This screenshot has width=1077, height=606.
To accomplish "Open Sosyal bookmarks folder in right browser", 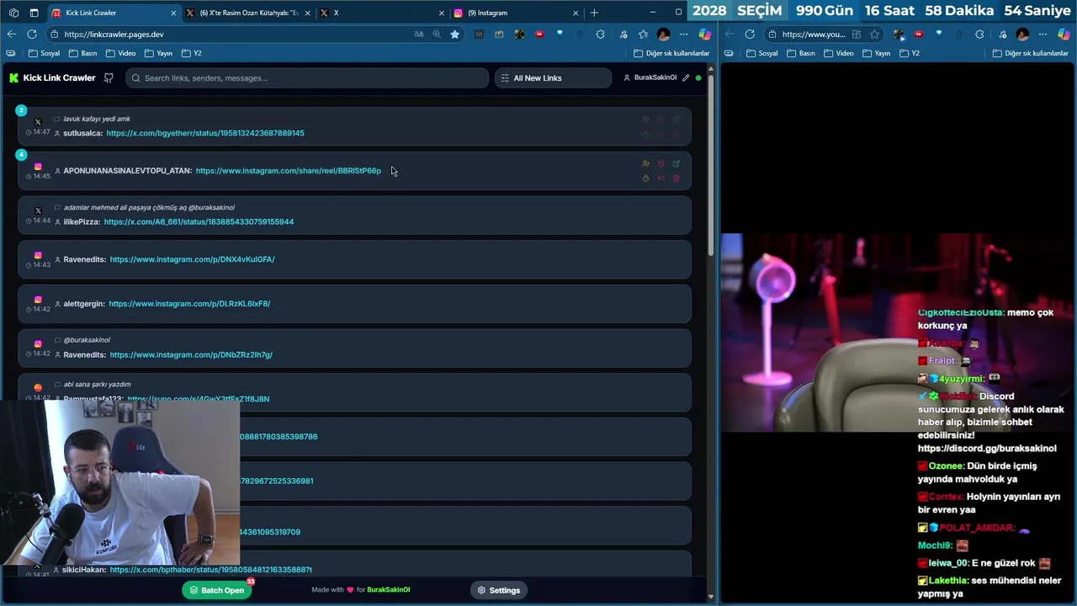I will [761, 53].
